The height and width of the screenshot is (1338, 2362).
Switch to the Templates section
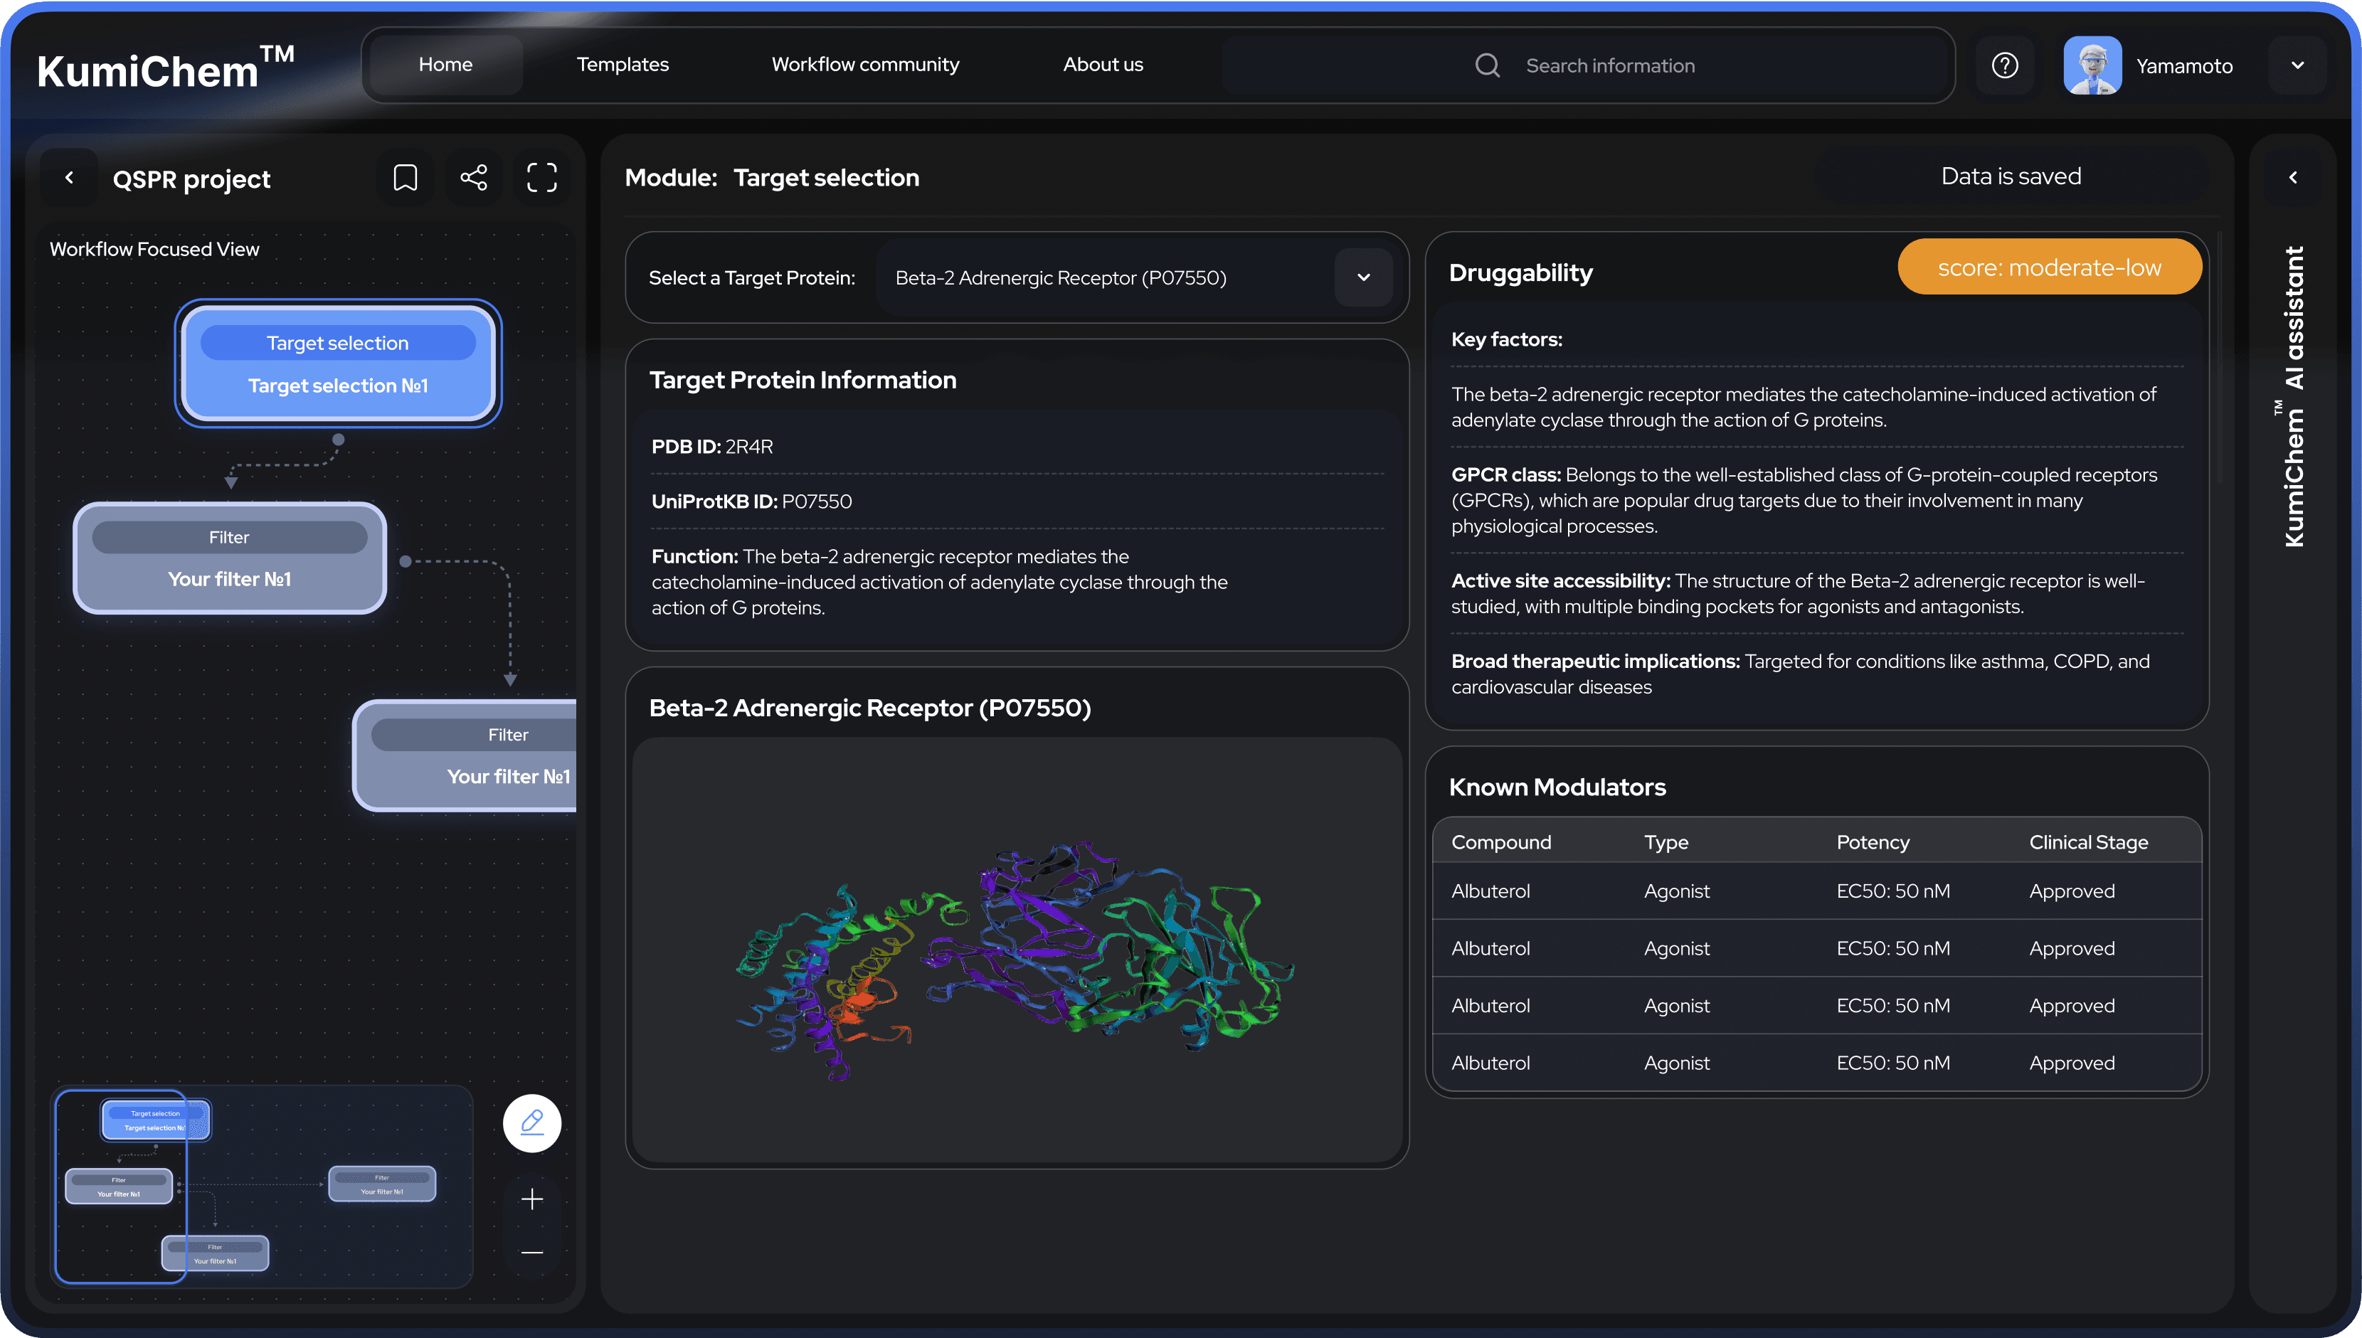(623, 64)
